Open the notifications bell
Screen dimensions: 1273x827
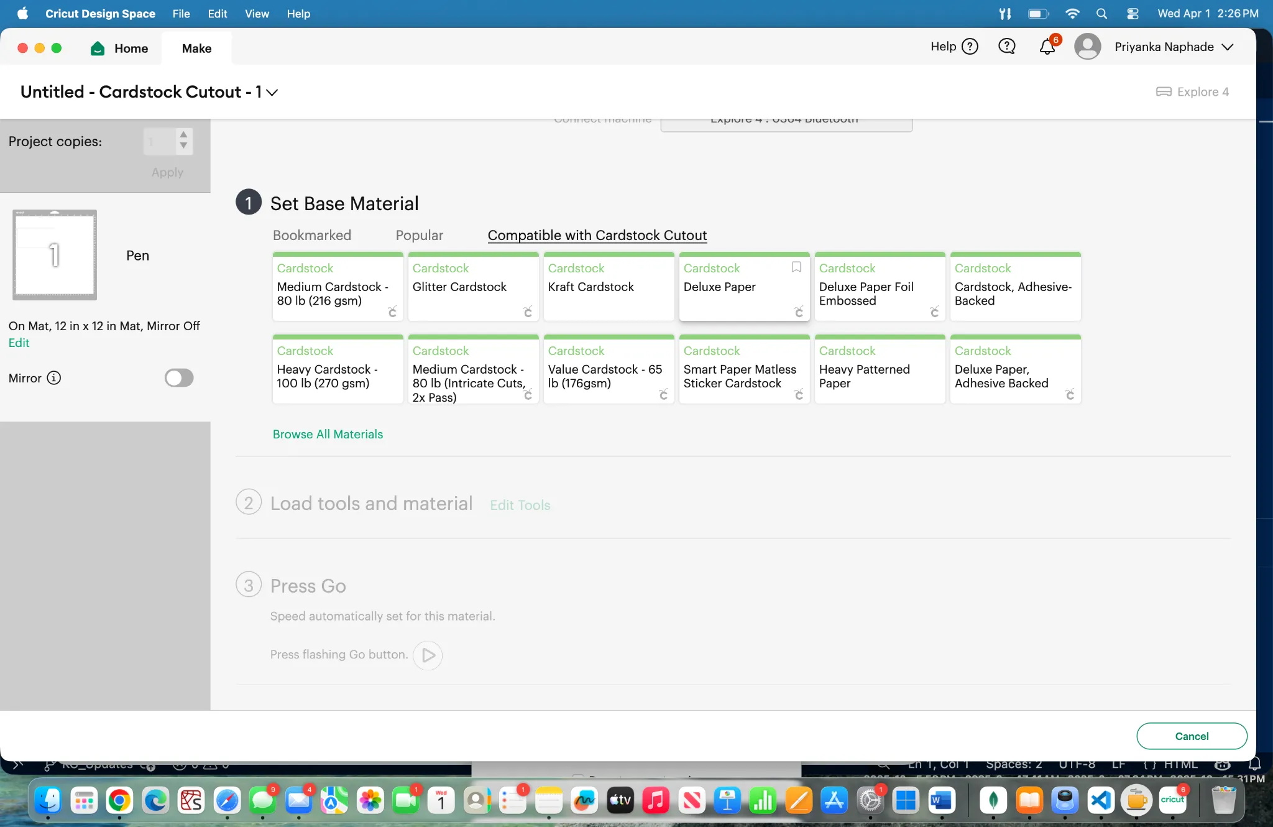coord(1047,47)
